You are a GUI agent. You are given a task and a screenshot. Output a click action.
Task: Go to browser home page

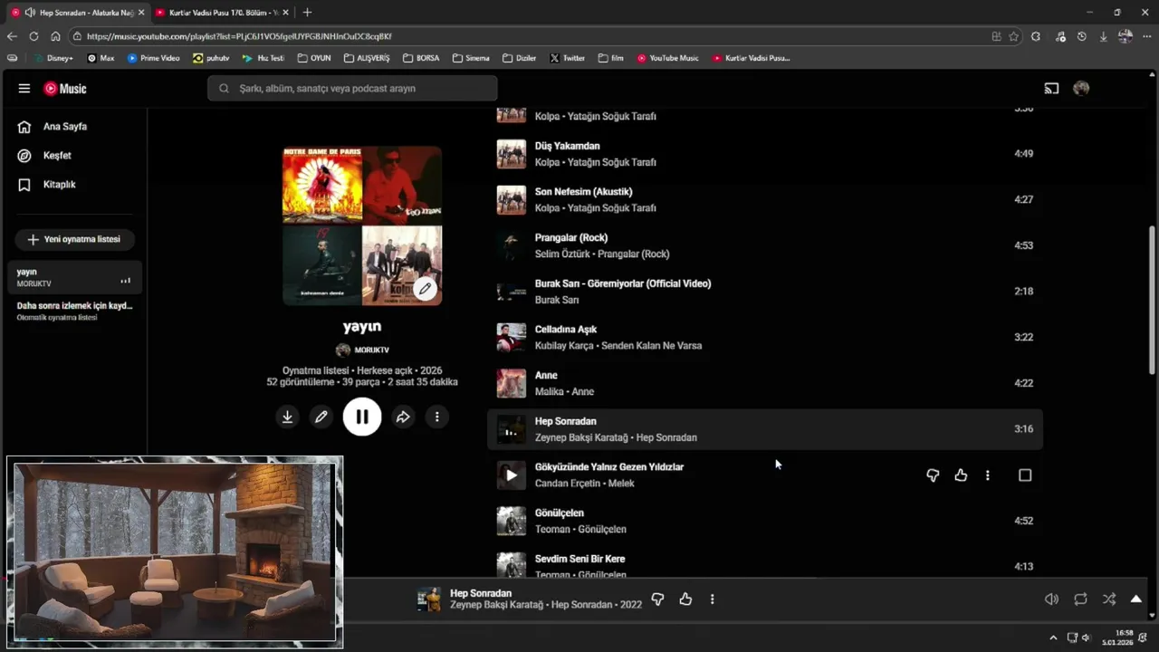coord(55,36)
